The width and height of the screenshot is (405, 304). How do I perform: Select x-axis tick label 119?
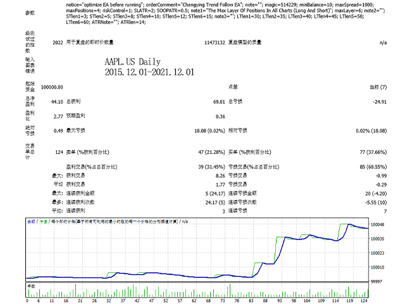(x=350, y=301)
